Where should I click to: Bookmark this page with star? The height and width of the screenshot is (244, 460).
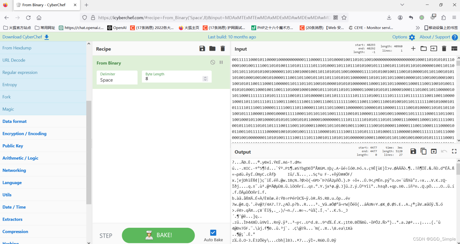344,18
